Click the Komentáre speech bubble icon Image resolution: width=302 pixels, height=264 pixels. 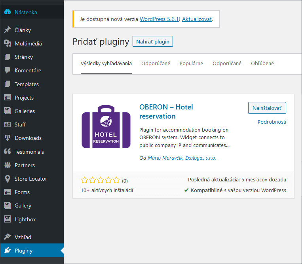(8, 70)
